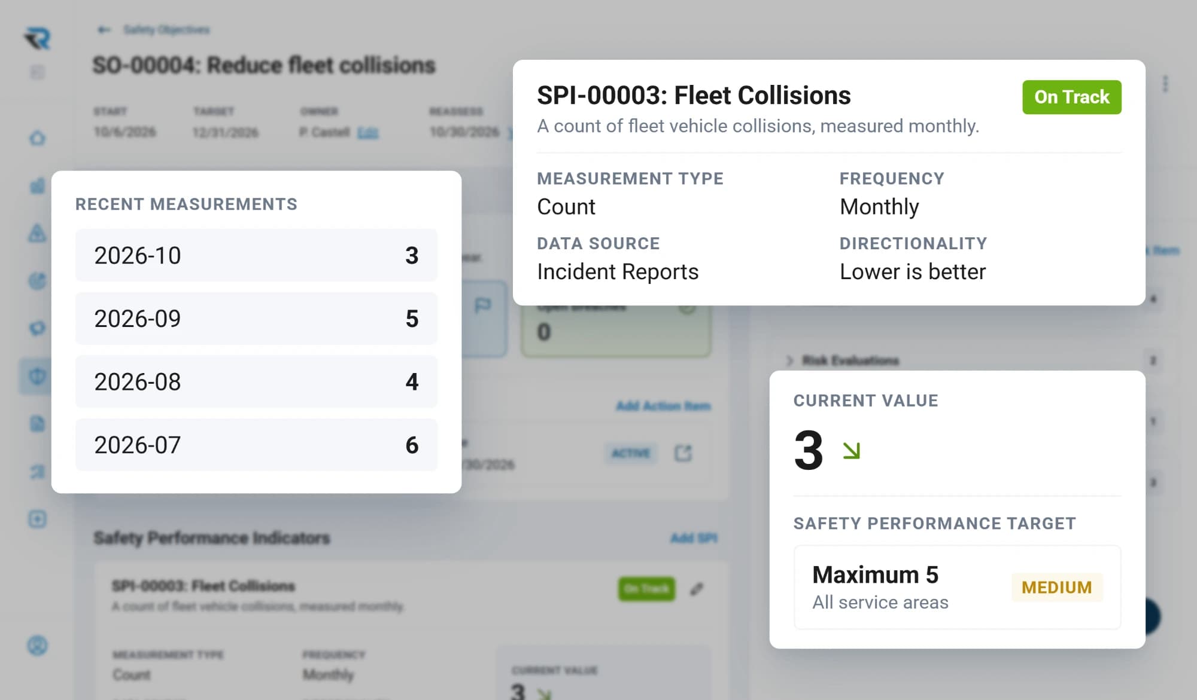Select the highlighted shield sidebar icon
This screenshot has width=1197, height=700.
(x=37, y=376)
